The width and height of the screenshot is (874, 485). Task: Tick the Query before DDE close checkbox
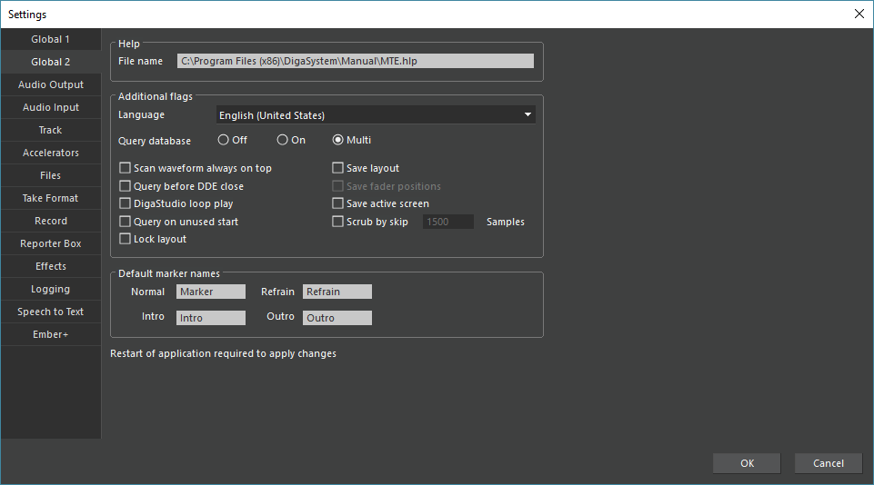(x=126, y=186)
